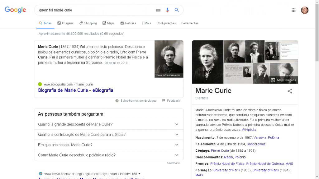Image resolution: width=319 pixels, height=179 pixels.
Task: Open the Google apps grid
Action: [293, 10]
